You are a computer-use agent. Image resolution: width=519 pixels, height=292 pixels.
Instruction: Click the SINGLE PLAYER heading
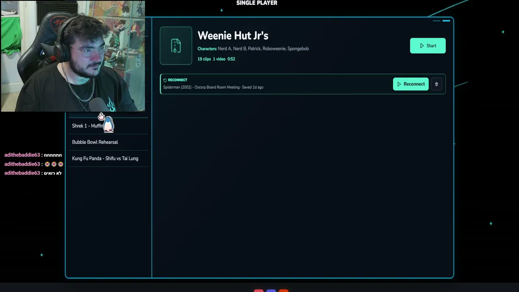point(257,3)
